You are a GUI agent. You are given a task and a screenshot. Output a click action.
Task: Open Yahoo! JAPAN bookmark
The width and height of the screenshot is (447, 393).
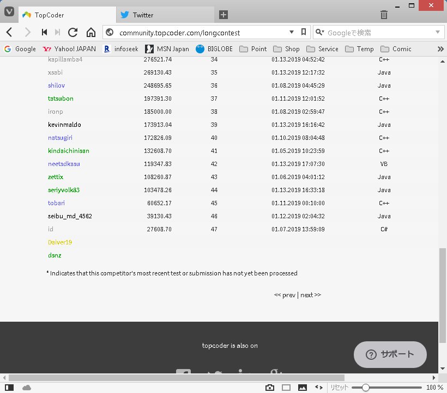(x=69, y=49)
